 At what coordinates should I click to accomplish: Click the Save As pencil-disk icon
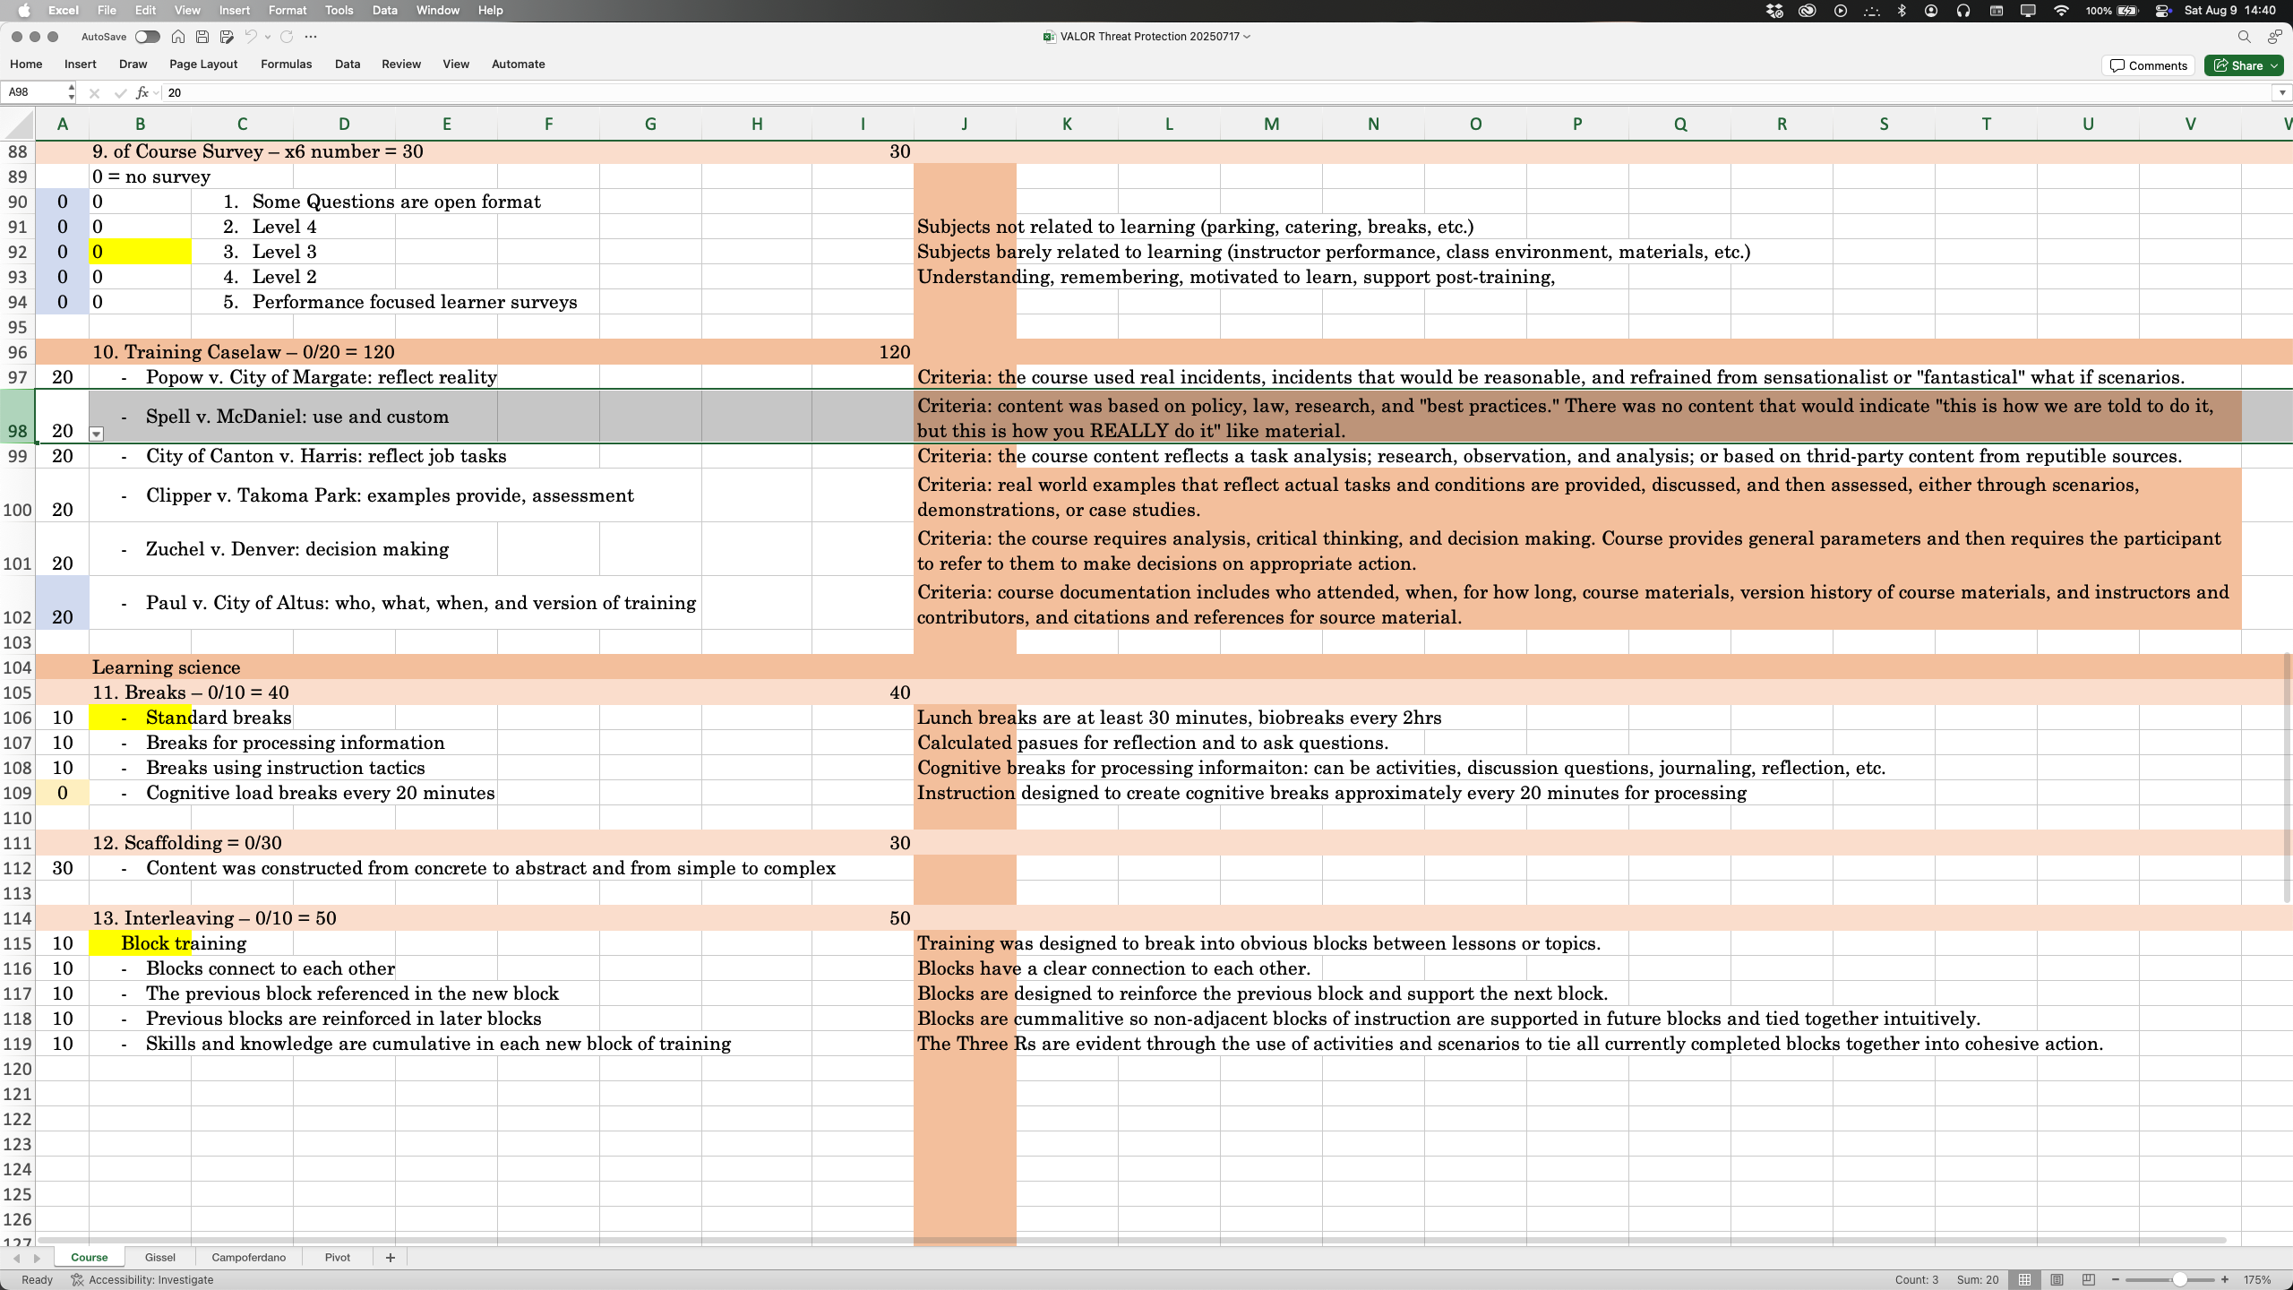point(227,37)
